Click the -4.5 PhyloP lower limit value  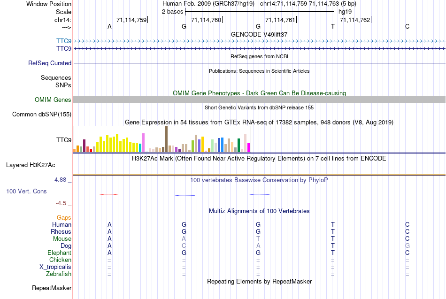(61, 203)
